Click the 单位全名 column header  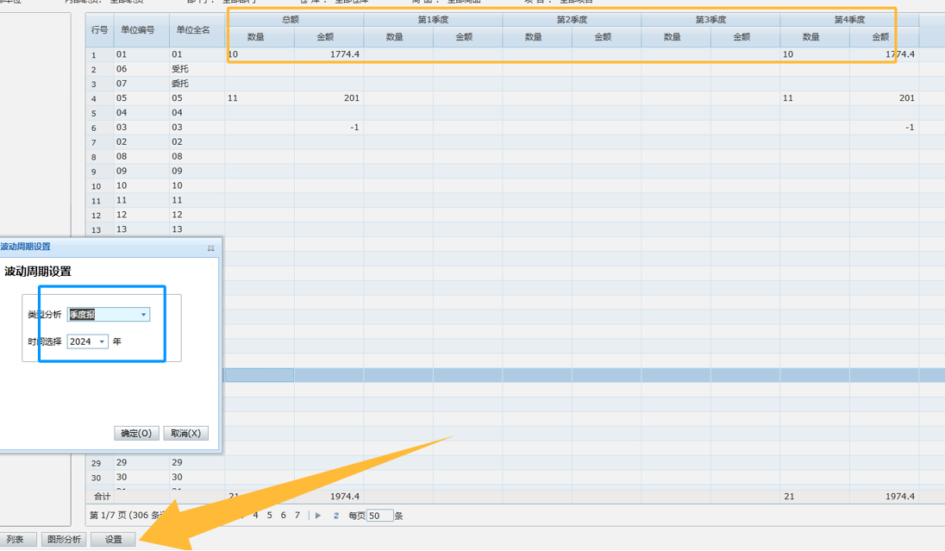tap(193, 30)
